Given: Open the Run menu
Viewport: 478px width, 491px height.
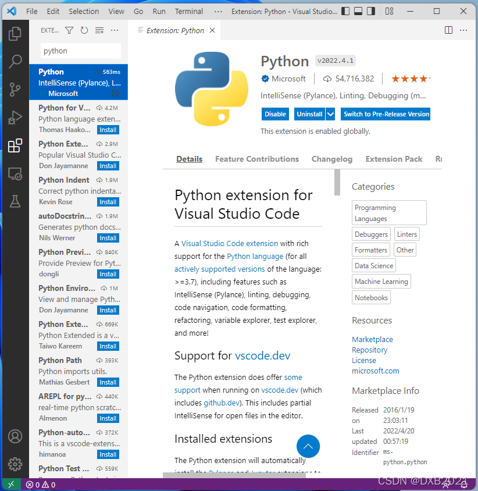Looking at the screenshot, I should pos(159,12).
